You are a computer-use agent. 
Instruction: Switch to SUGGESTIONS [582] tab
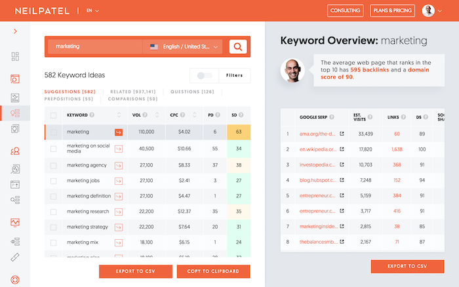[70, 92]
